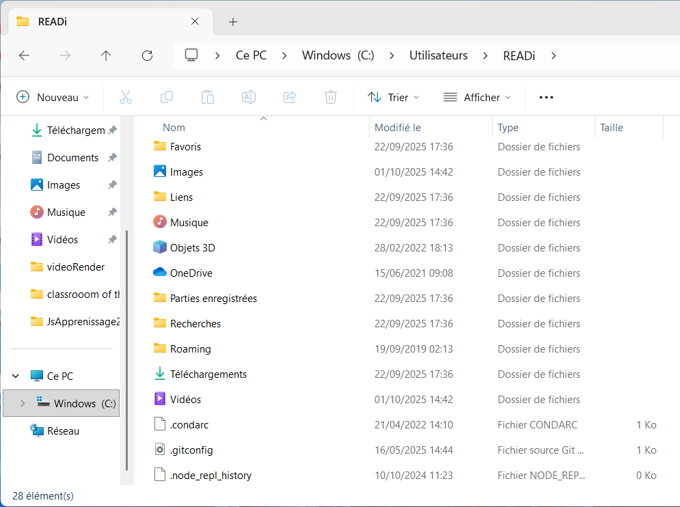Open the Nouveau dropdown menu
The width and height of the screenshot is (680, 507).
pos(53,97)
